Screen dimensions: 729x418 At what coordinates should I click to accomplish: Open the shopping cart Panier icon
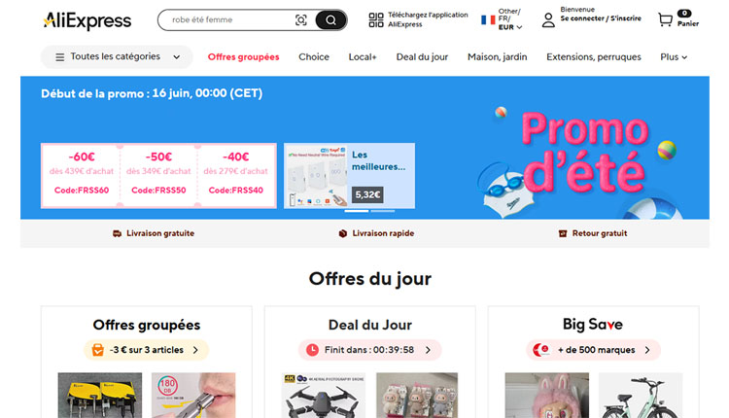tap(665, 19)
